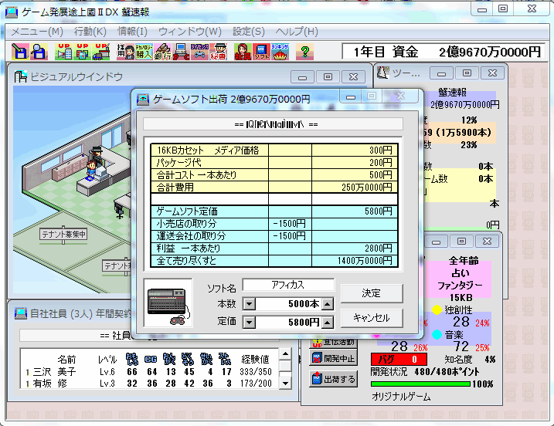Open the ヘルプ(H) menu
The image size is (554, 426).
[x=297, y=32]
